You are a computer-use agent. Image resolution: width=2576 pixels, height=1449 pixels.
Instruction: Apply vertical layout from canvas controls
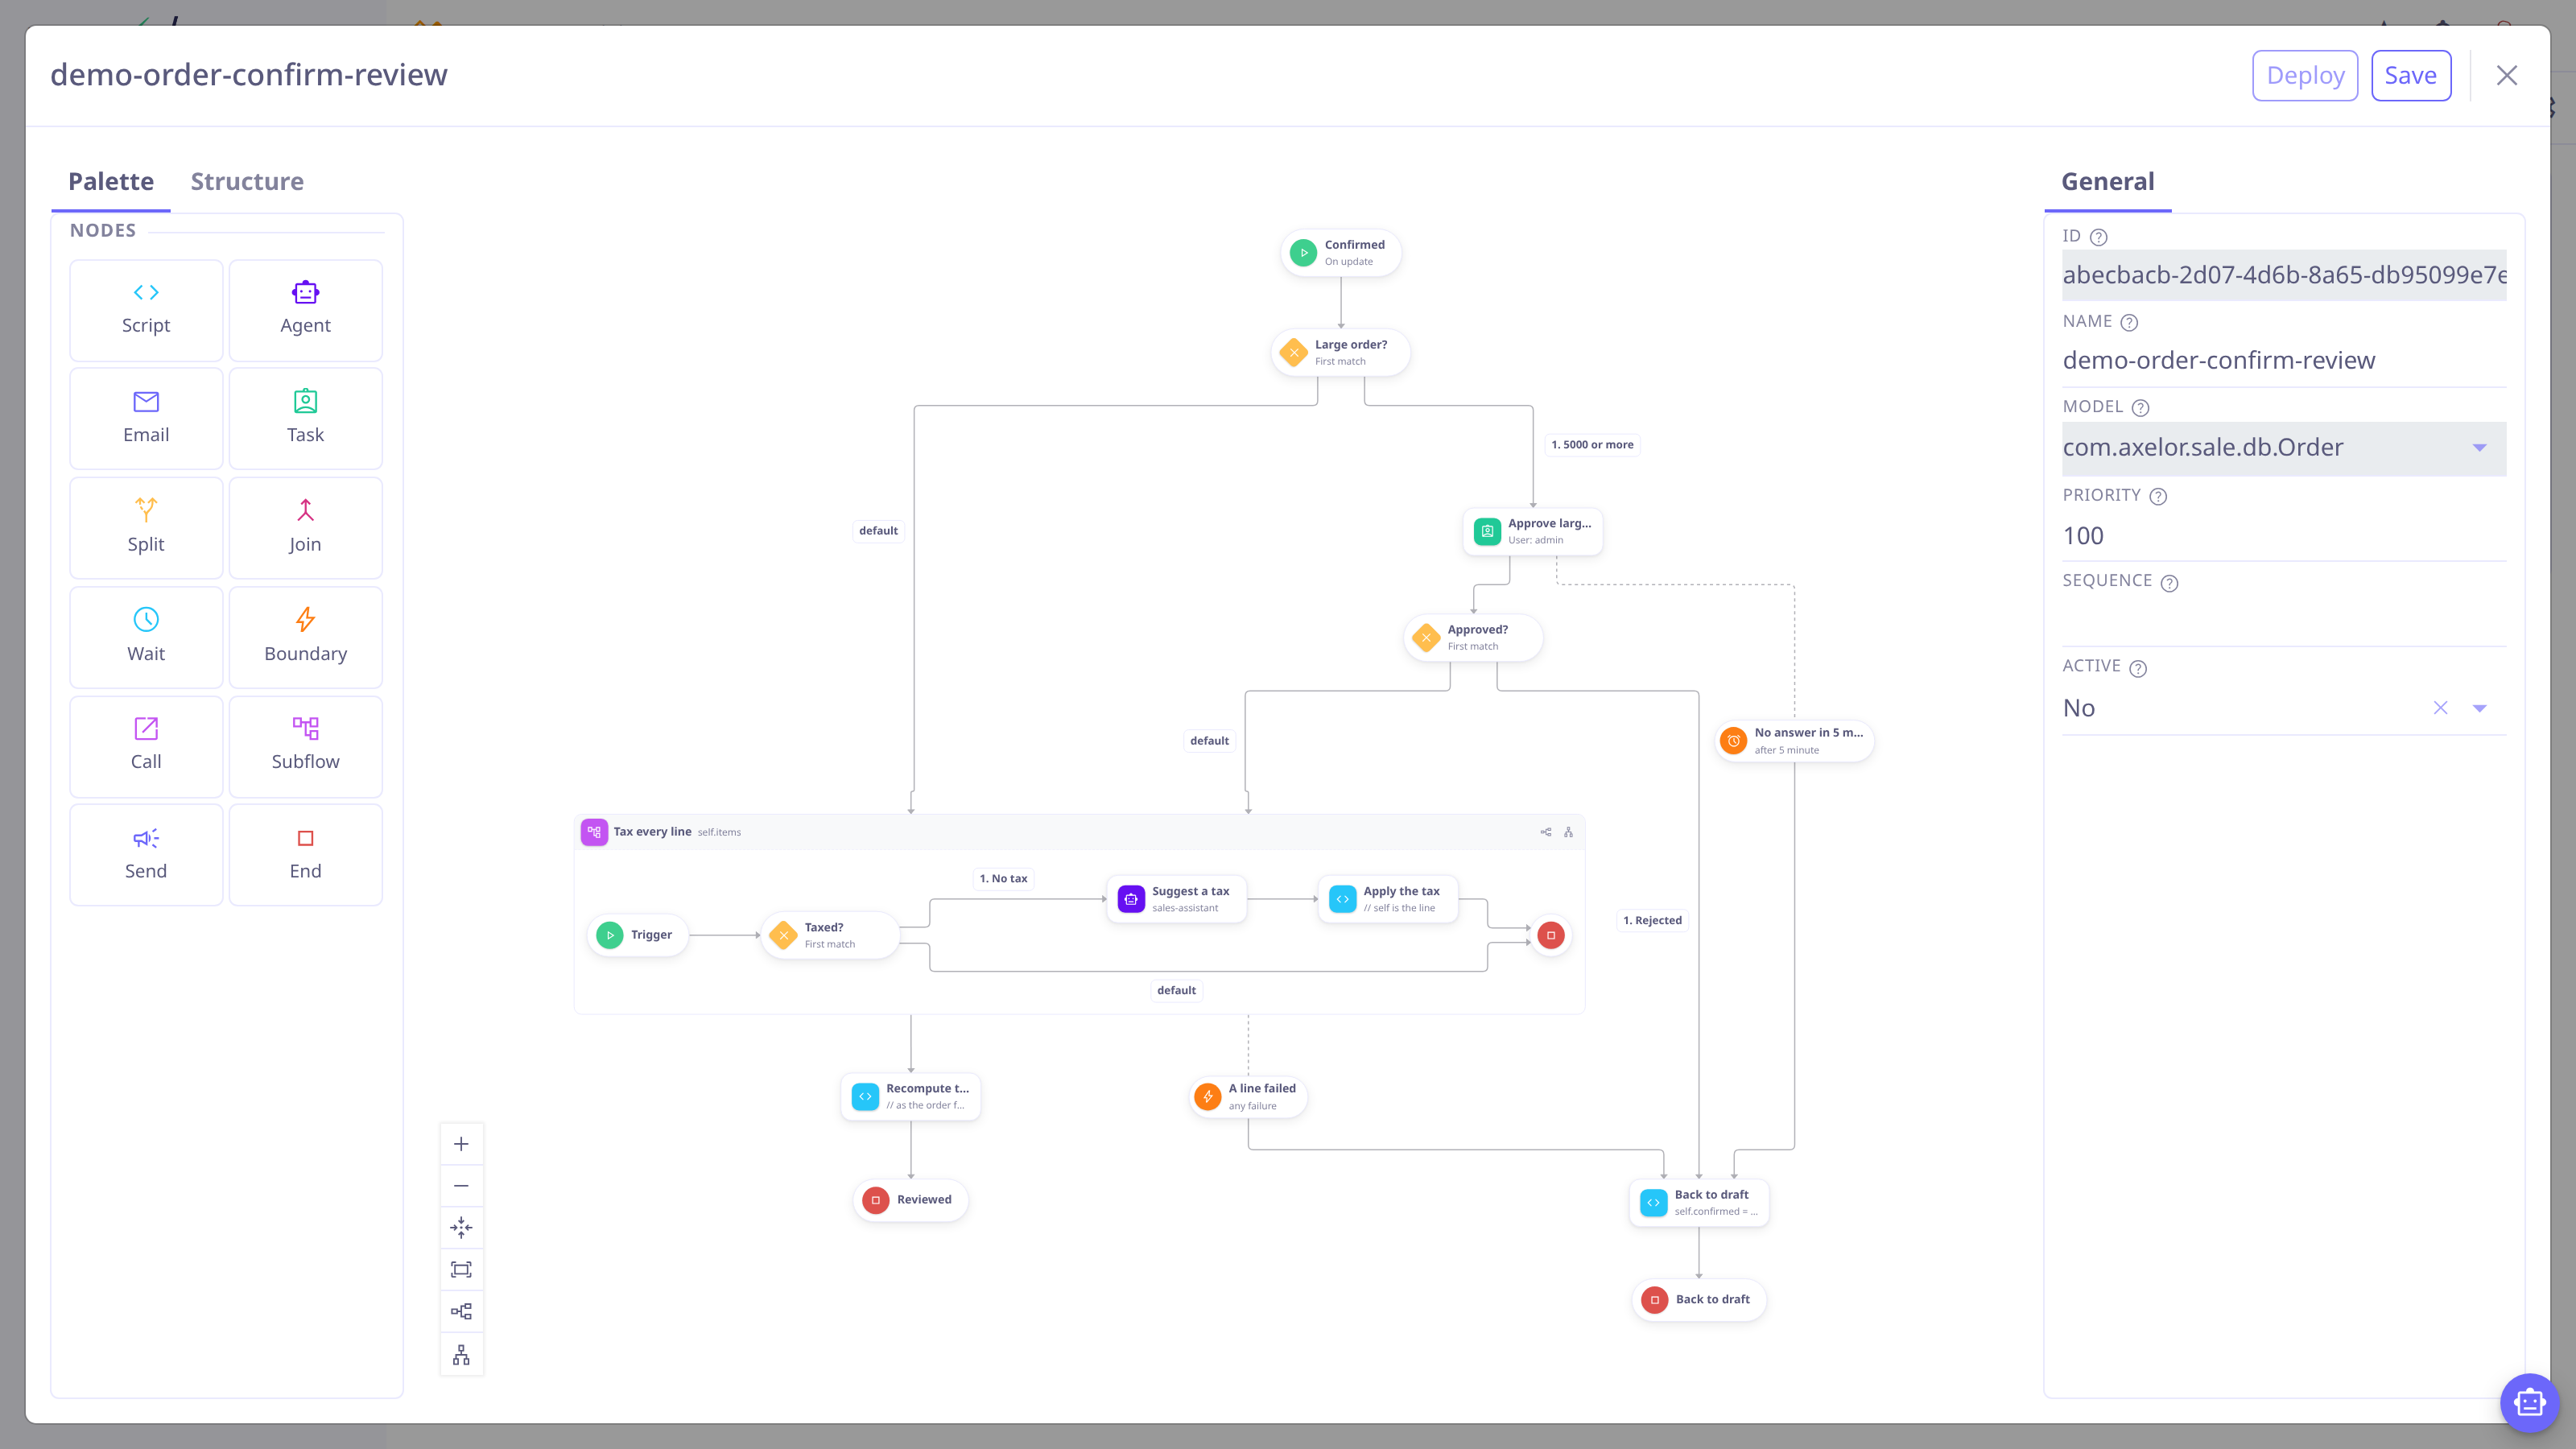coord(461,1355)
